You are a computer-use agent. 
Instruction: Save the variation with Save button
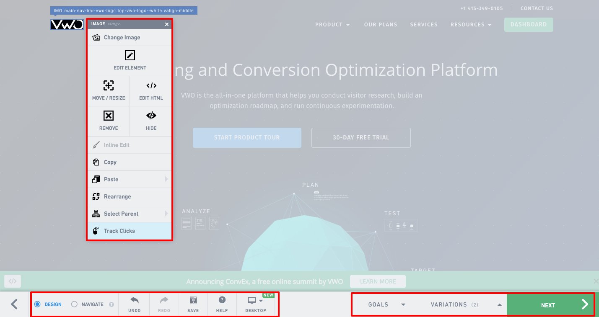pyautogui.click(x=193, y=304)
